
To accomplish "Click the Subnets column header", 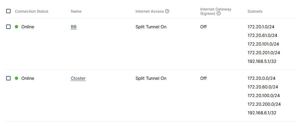I will 255,11.
